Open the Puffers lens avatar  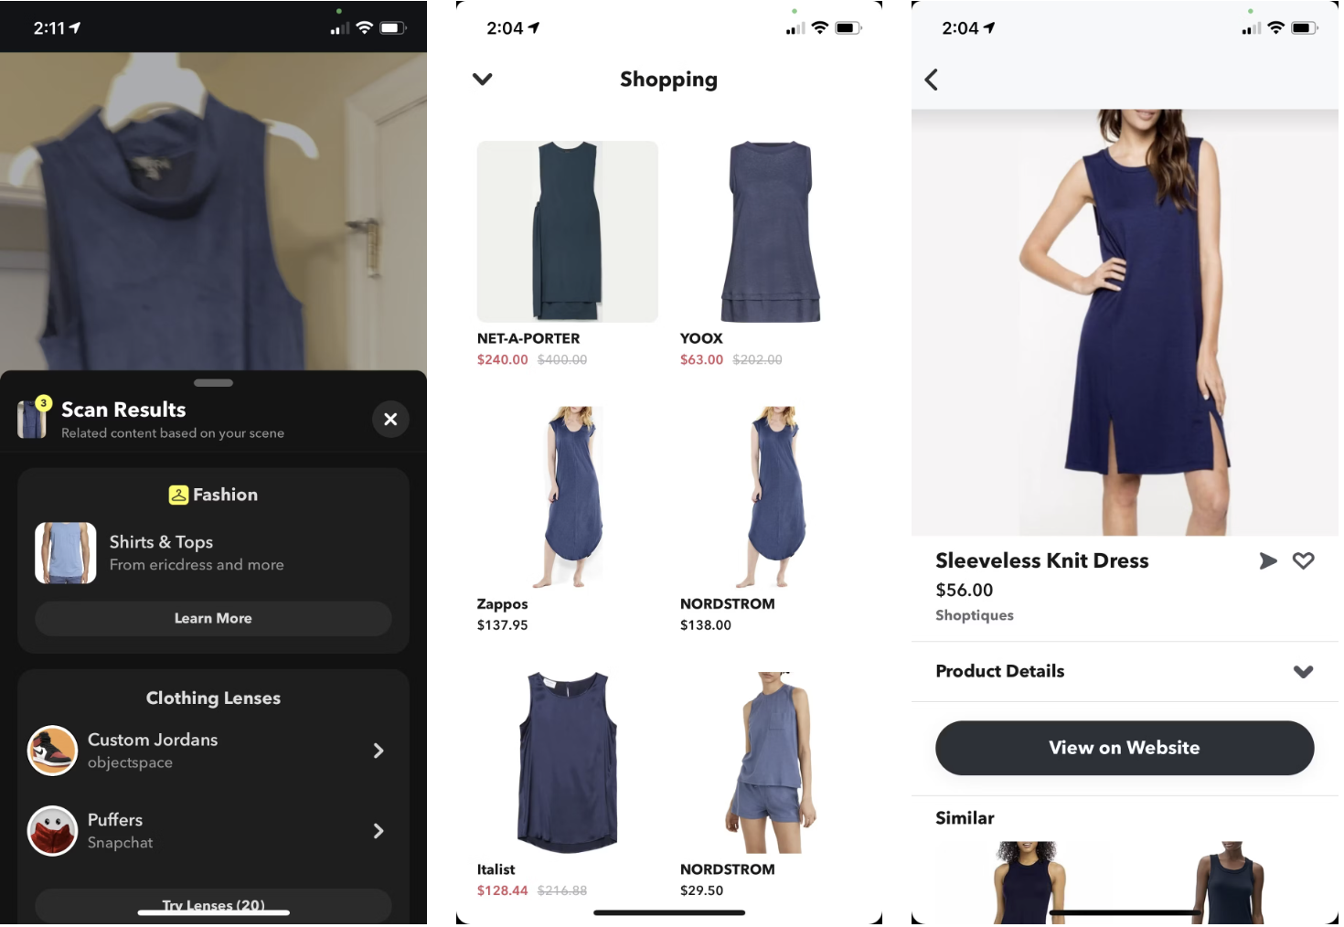[x=53, y=831]
